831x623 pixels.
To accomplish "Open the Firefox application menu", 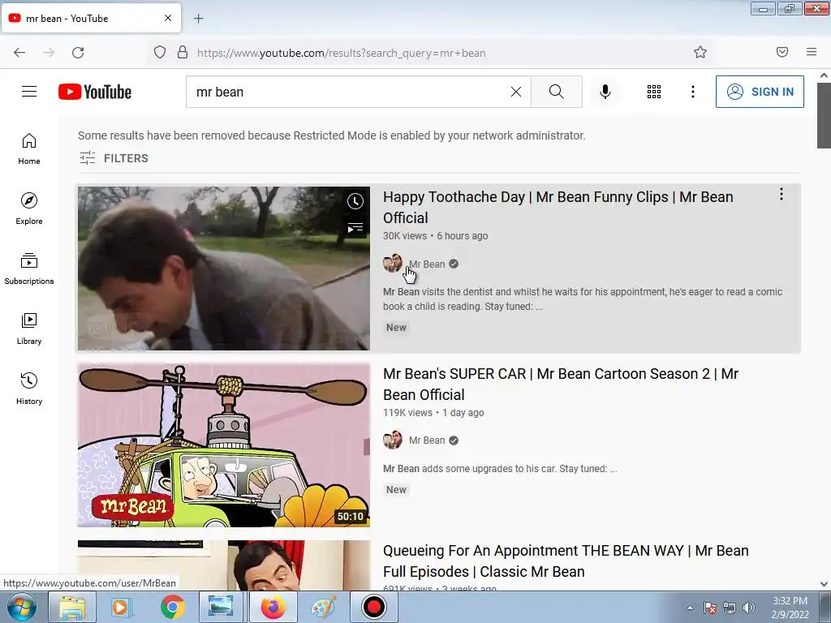I will coord(812,53).
